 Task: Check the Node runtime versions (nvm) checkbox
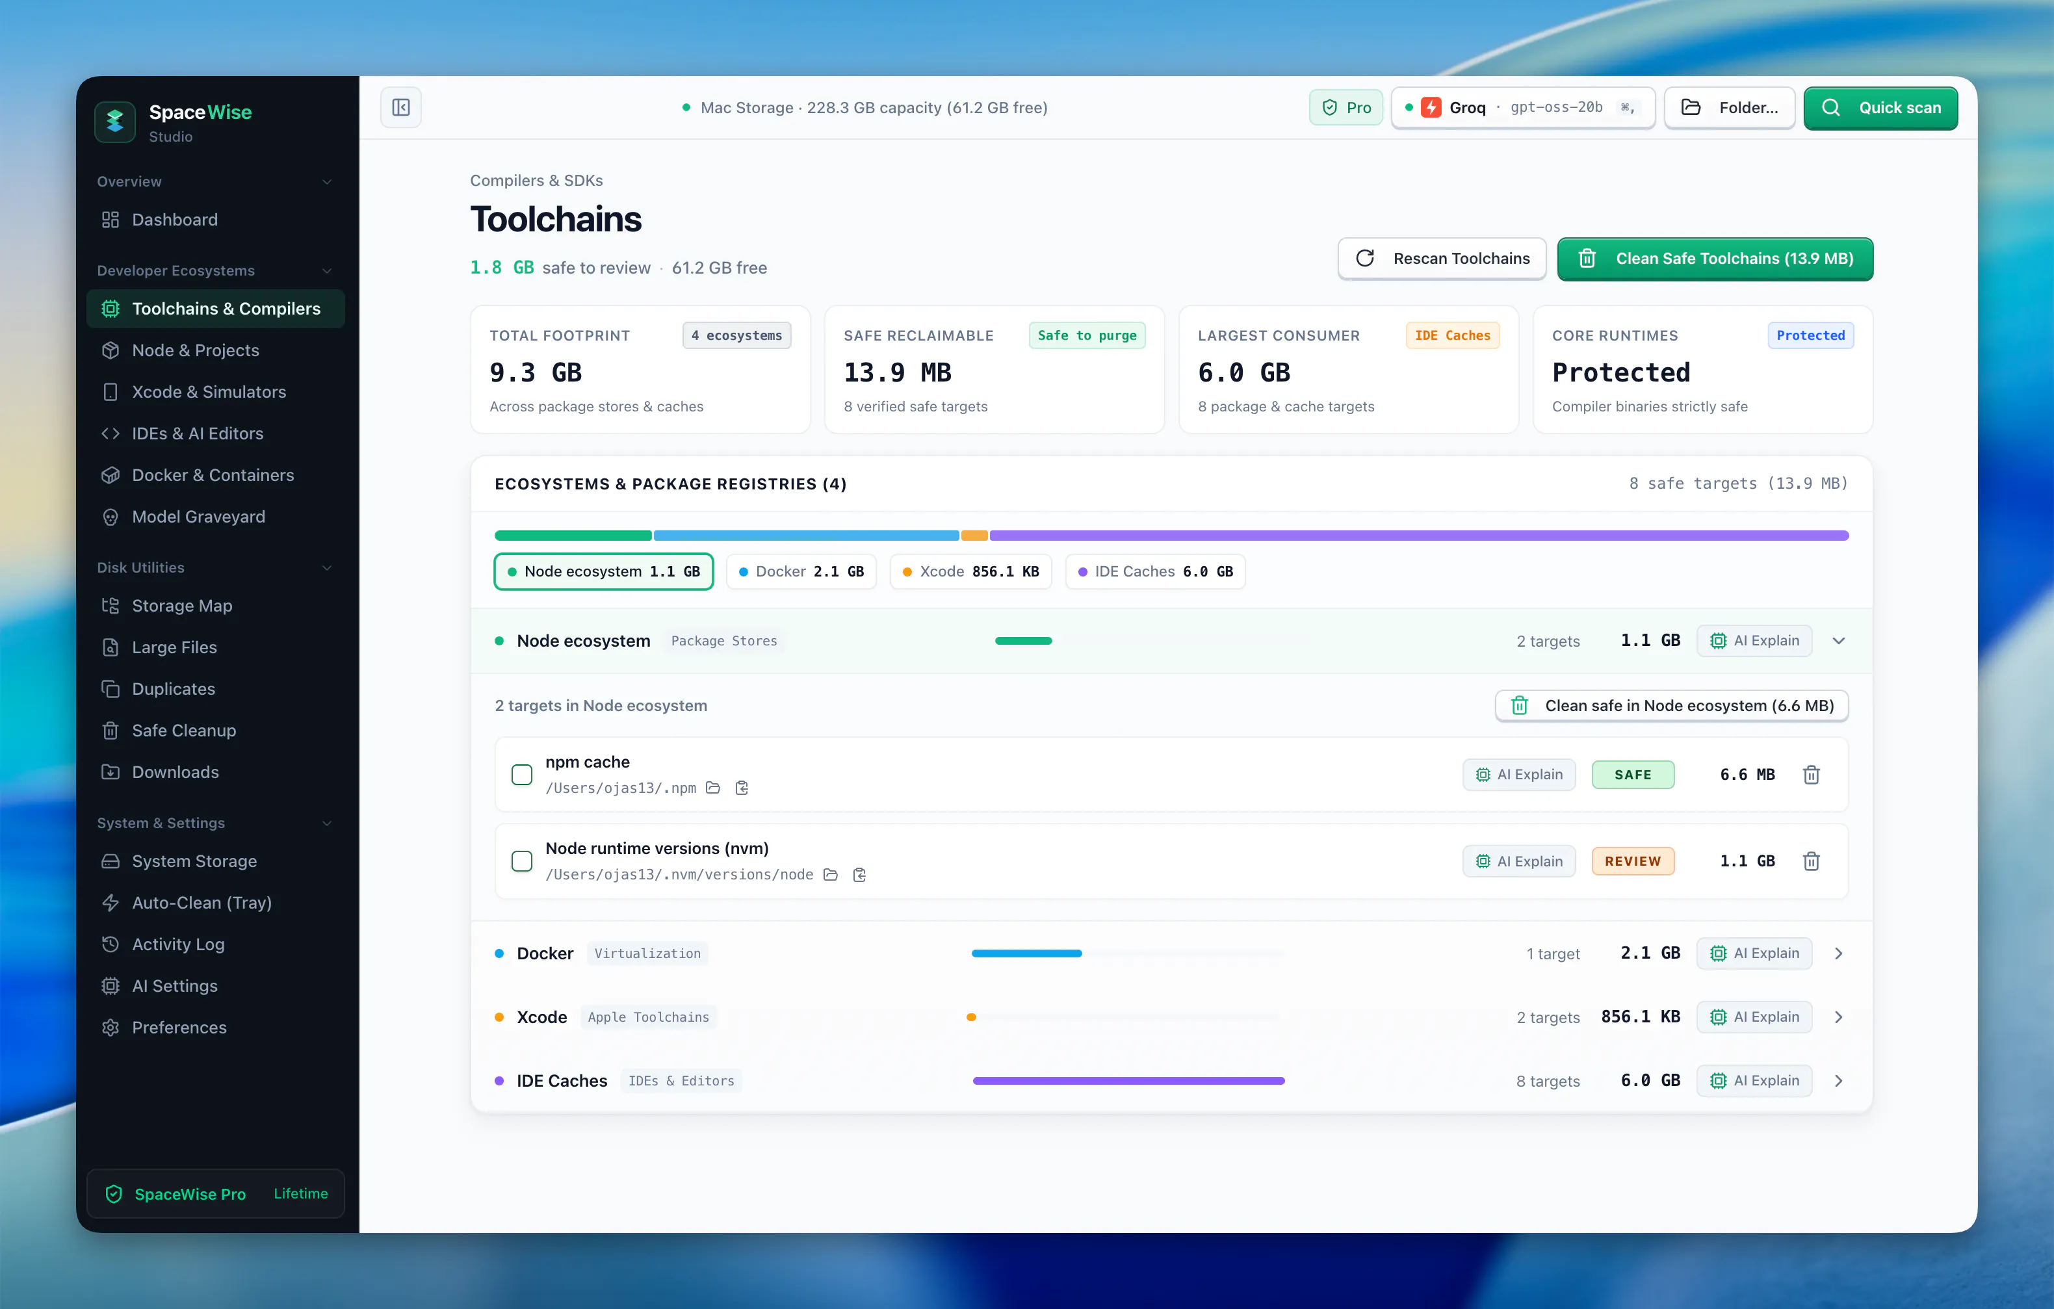(522, 861)
